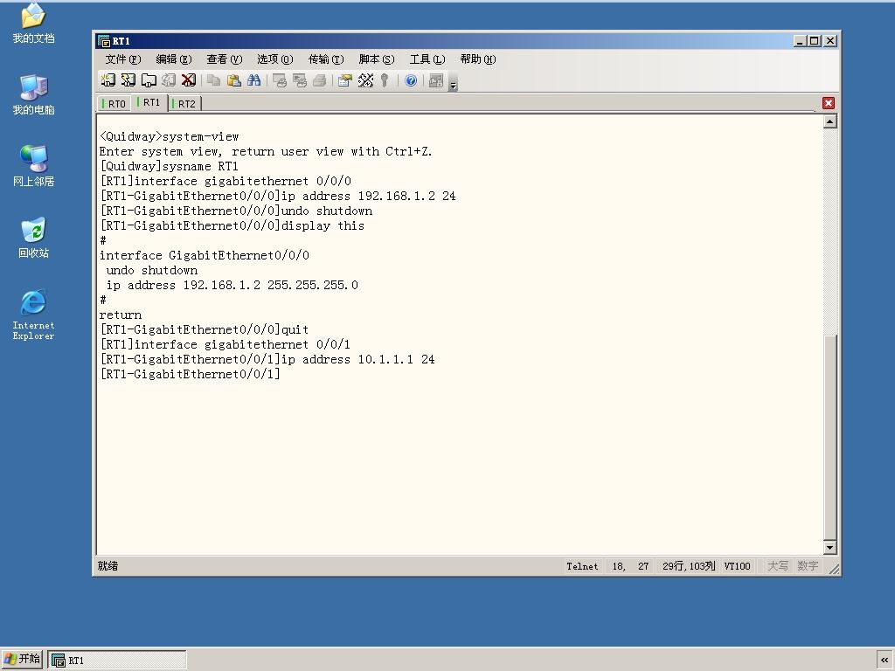The height and width of the screenshot is (671, 895).
Task: Open 我的文档 desktop icon
Action: pos(33,24)
